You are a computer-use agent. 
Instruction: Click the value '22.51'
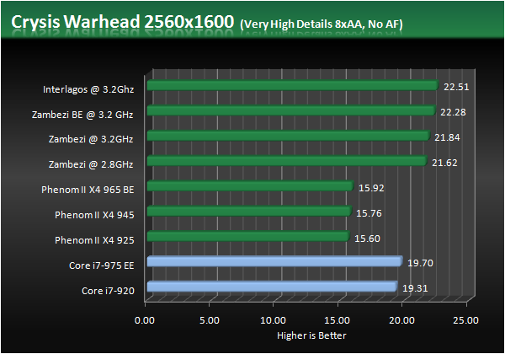point(456,87)
